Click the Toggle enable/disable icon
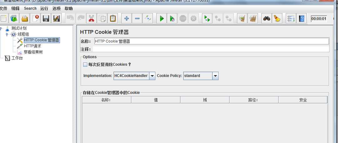The image size is (338, 143). tap(148, 18)
